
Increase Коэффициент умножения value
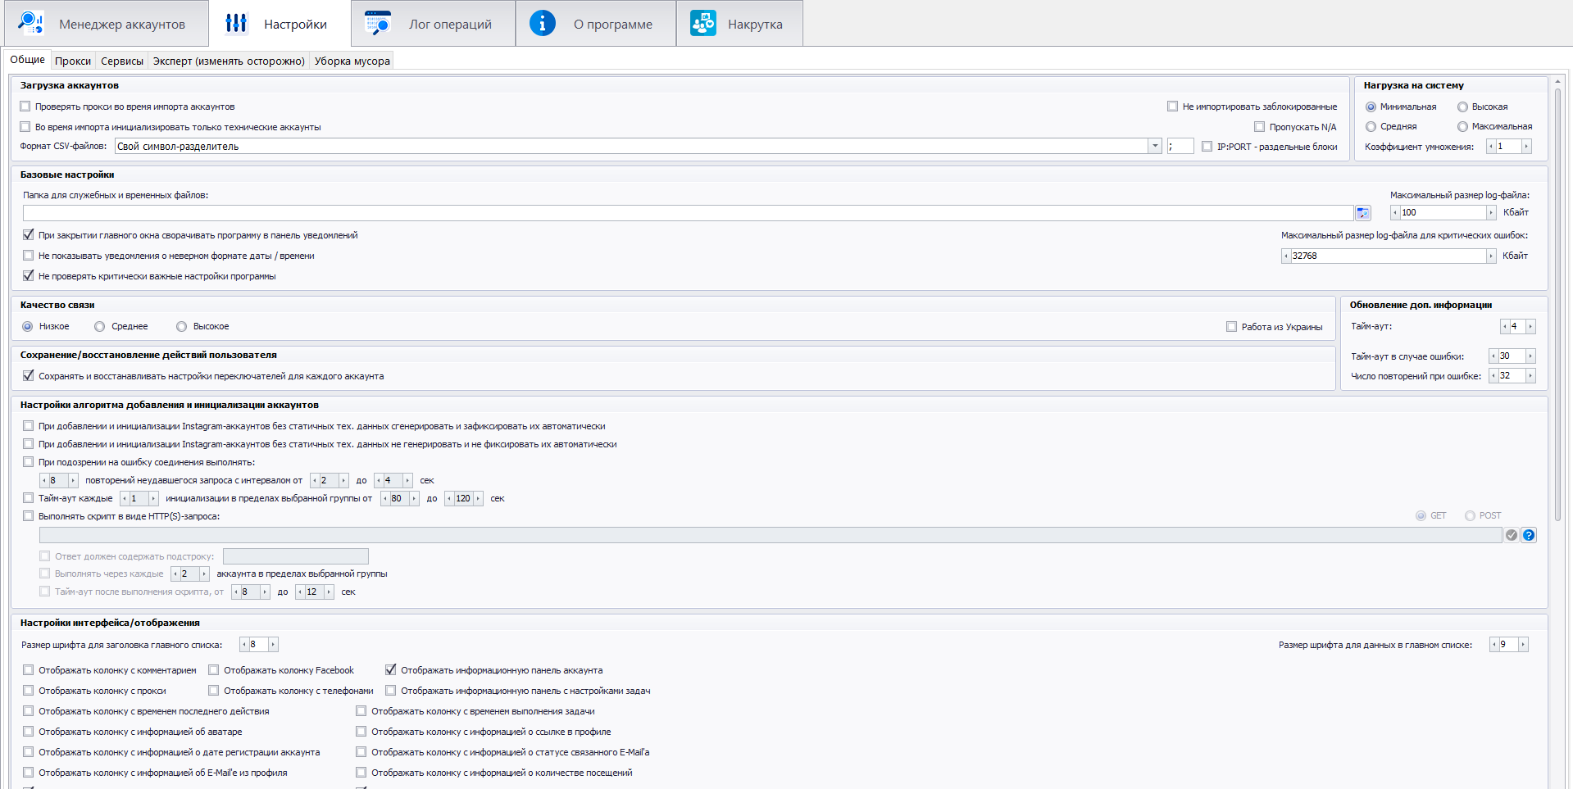1526,146
